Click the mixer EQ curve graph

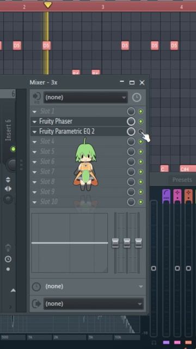pyautogui.click(x=70, y=243)
